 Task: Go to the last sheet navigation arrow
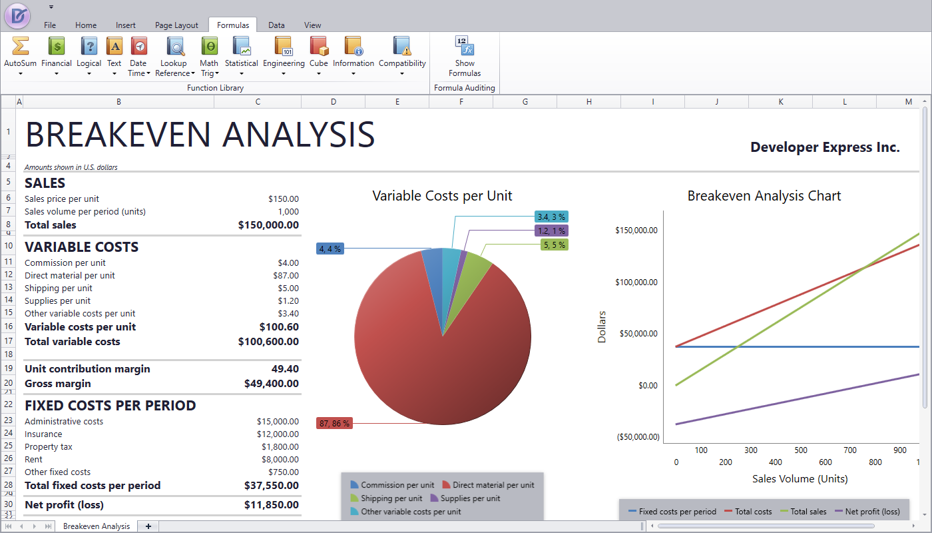(x=48, y=526)
